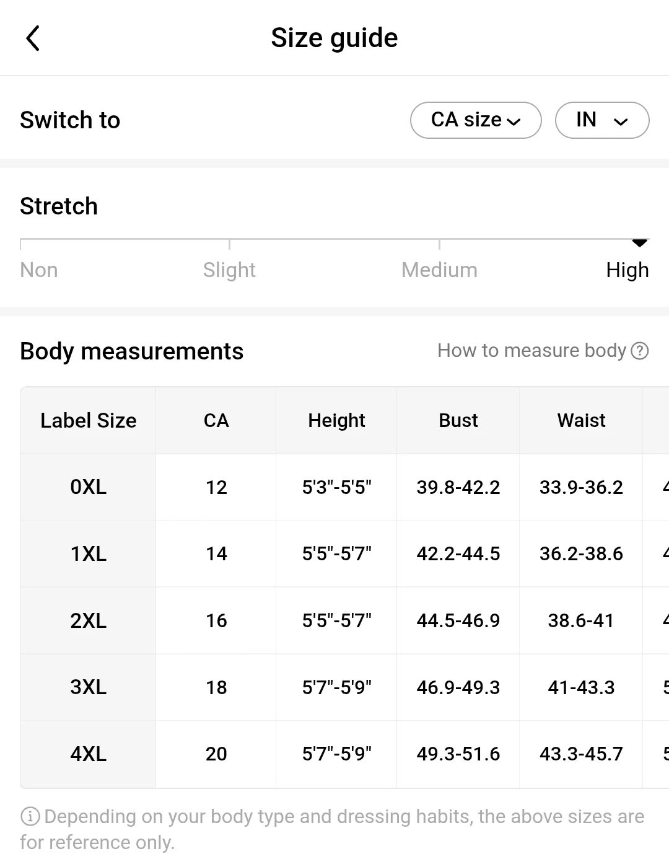
Task: Select the Slight stretch level
Action: tap(229, 270)
